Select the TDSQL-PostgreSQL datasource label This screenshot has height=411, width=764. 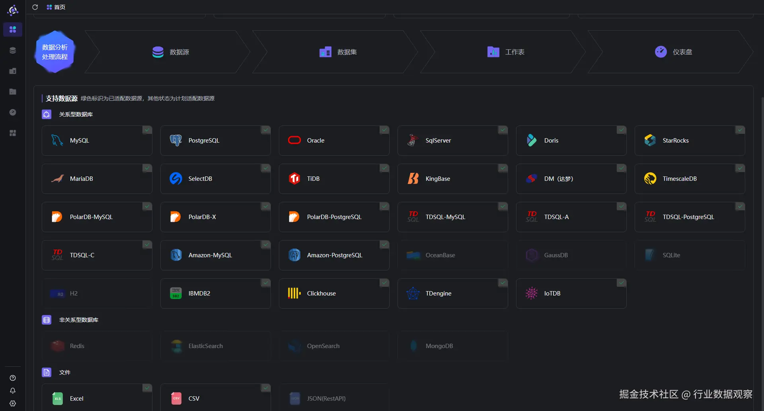(688, 217)
